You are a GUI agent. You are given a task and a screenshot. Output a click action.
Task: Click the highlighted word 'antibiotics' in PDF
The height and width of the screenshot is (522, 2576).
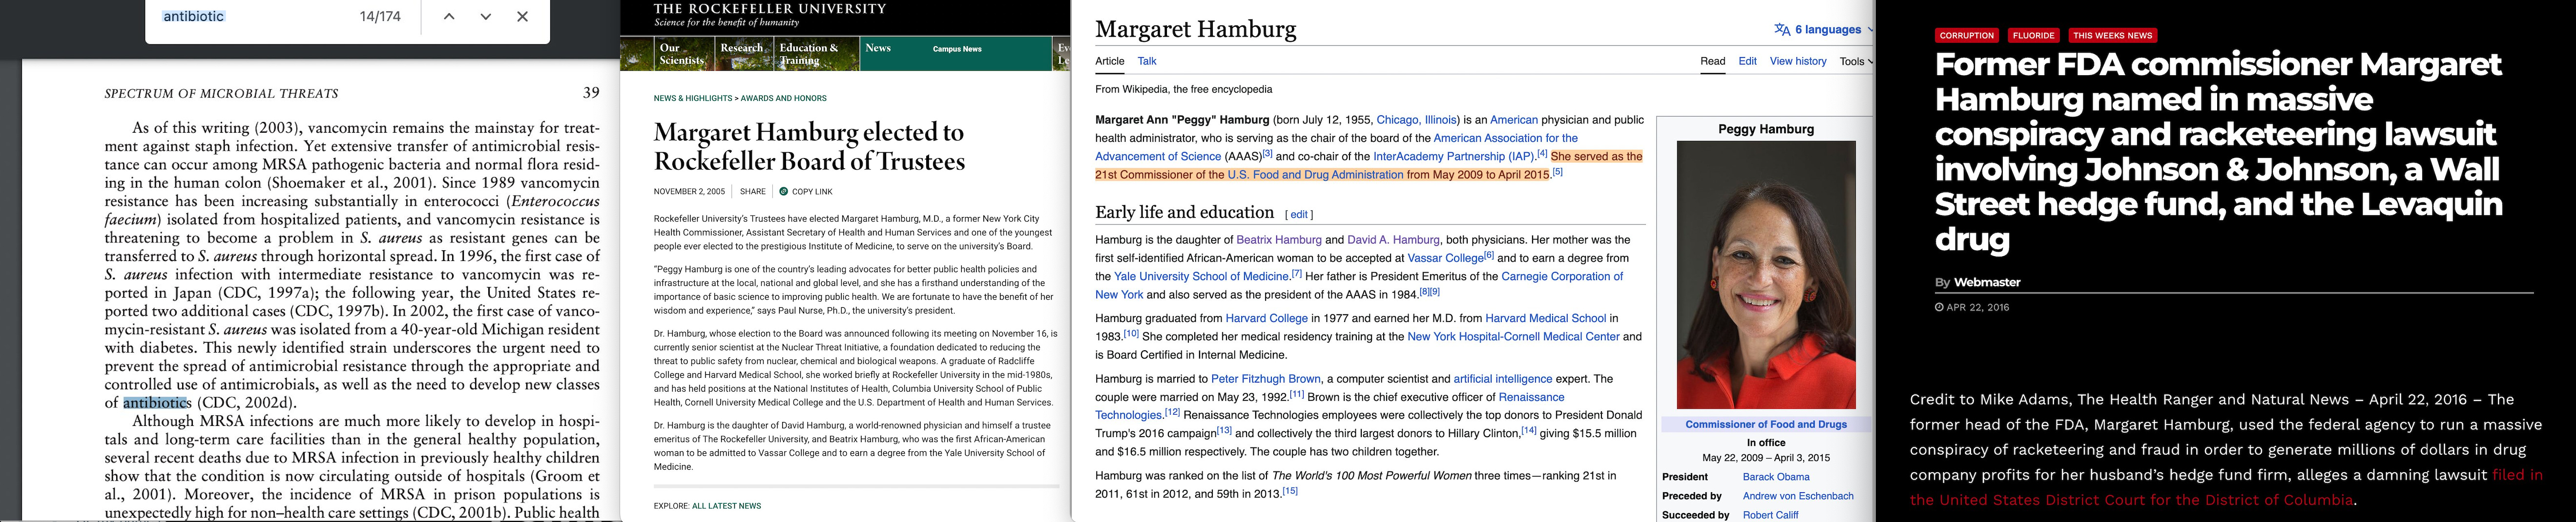click(x=157, y=403)
